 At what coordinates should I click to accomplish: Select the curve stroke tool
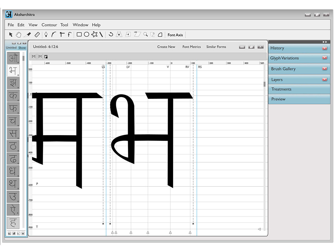pyautogui.click(x=53, y=35)
